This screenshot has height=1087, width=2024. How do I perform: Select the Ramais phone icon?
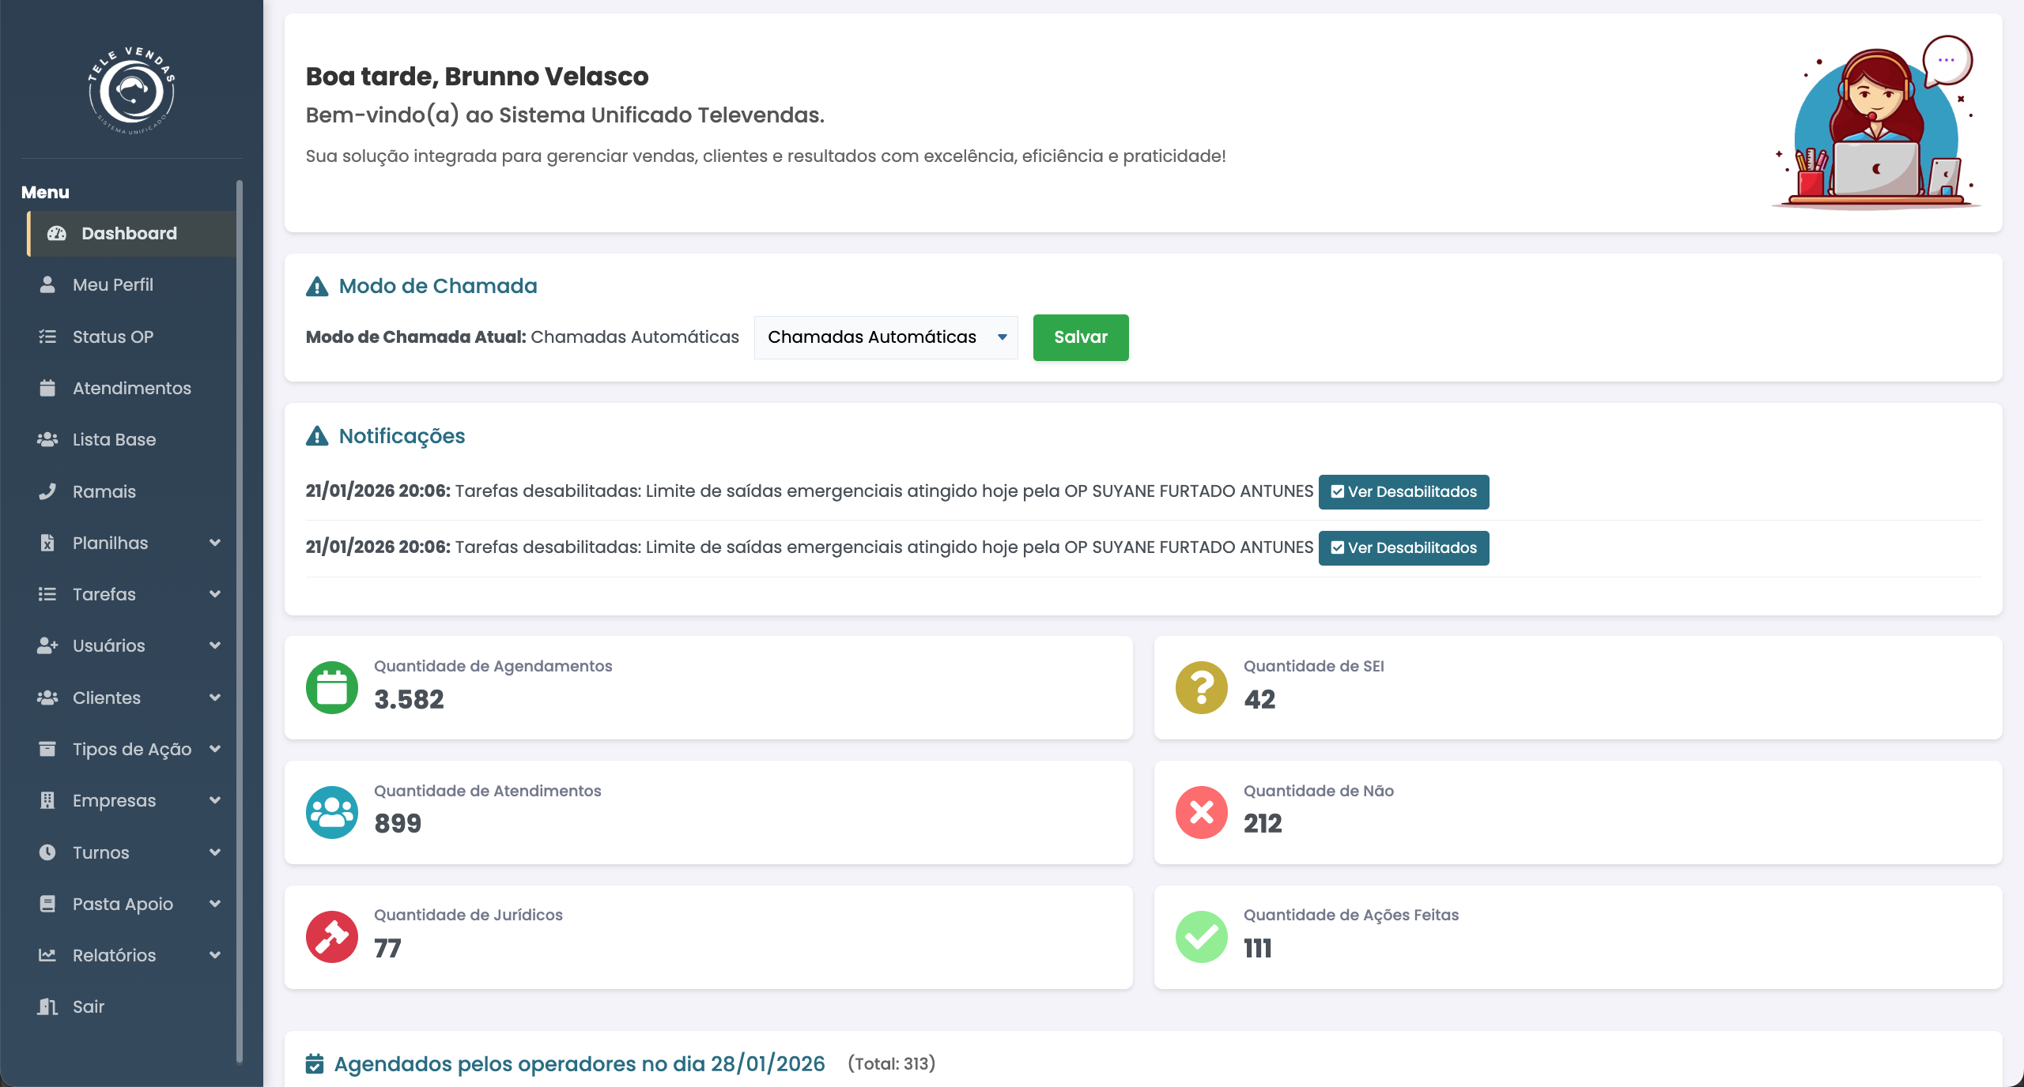(47, 491)
